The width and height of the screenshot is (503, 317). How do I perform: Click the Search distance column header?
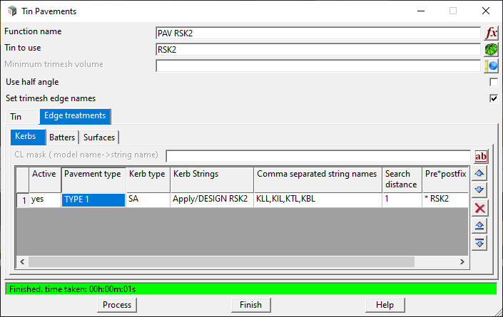coord(402,180)
